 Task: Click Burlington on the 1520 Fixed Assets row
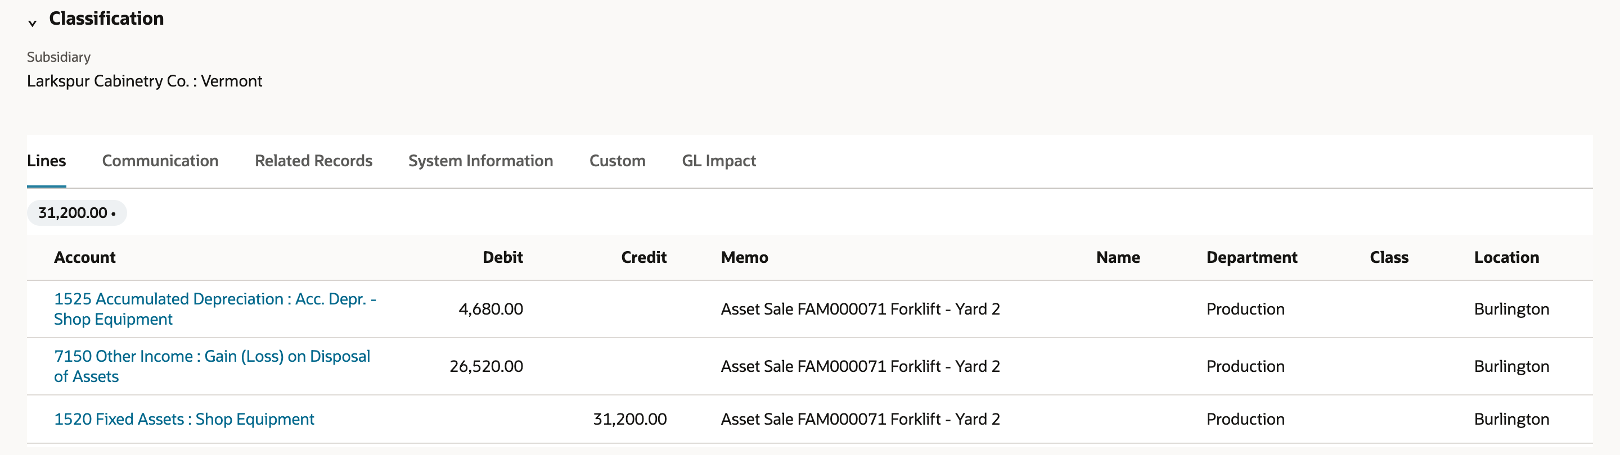(1512, 419)
